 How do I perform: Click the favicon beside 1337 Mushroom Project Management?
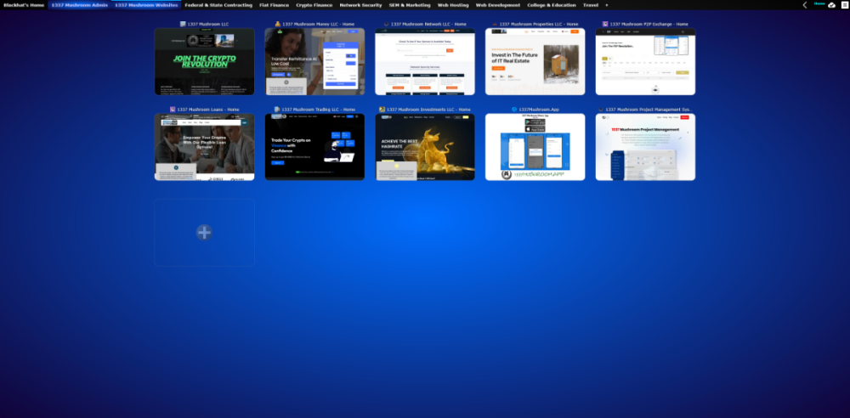click(601, 110)
